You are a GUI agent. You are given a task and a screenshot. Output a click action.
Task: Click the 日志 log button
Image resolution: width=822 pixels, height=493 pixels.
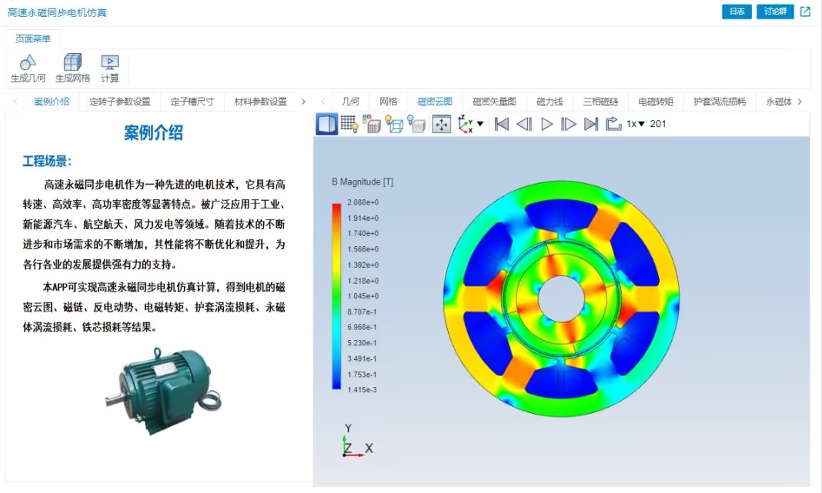pos(737,12)
